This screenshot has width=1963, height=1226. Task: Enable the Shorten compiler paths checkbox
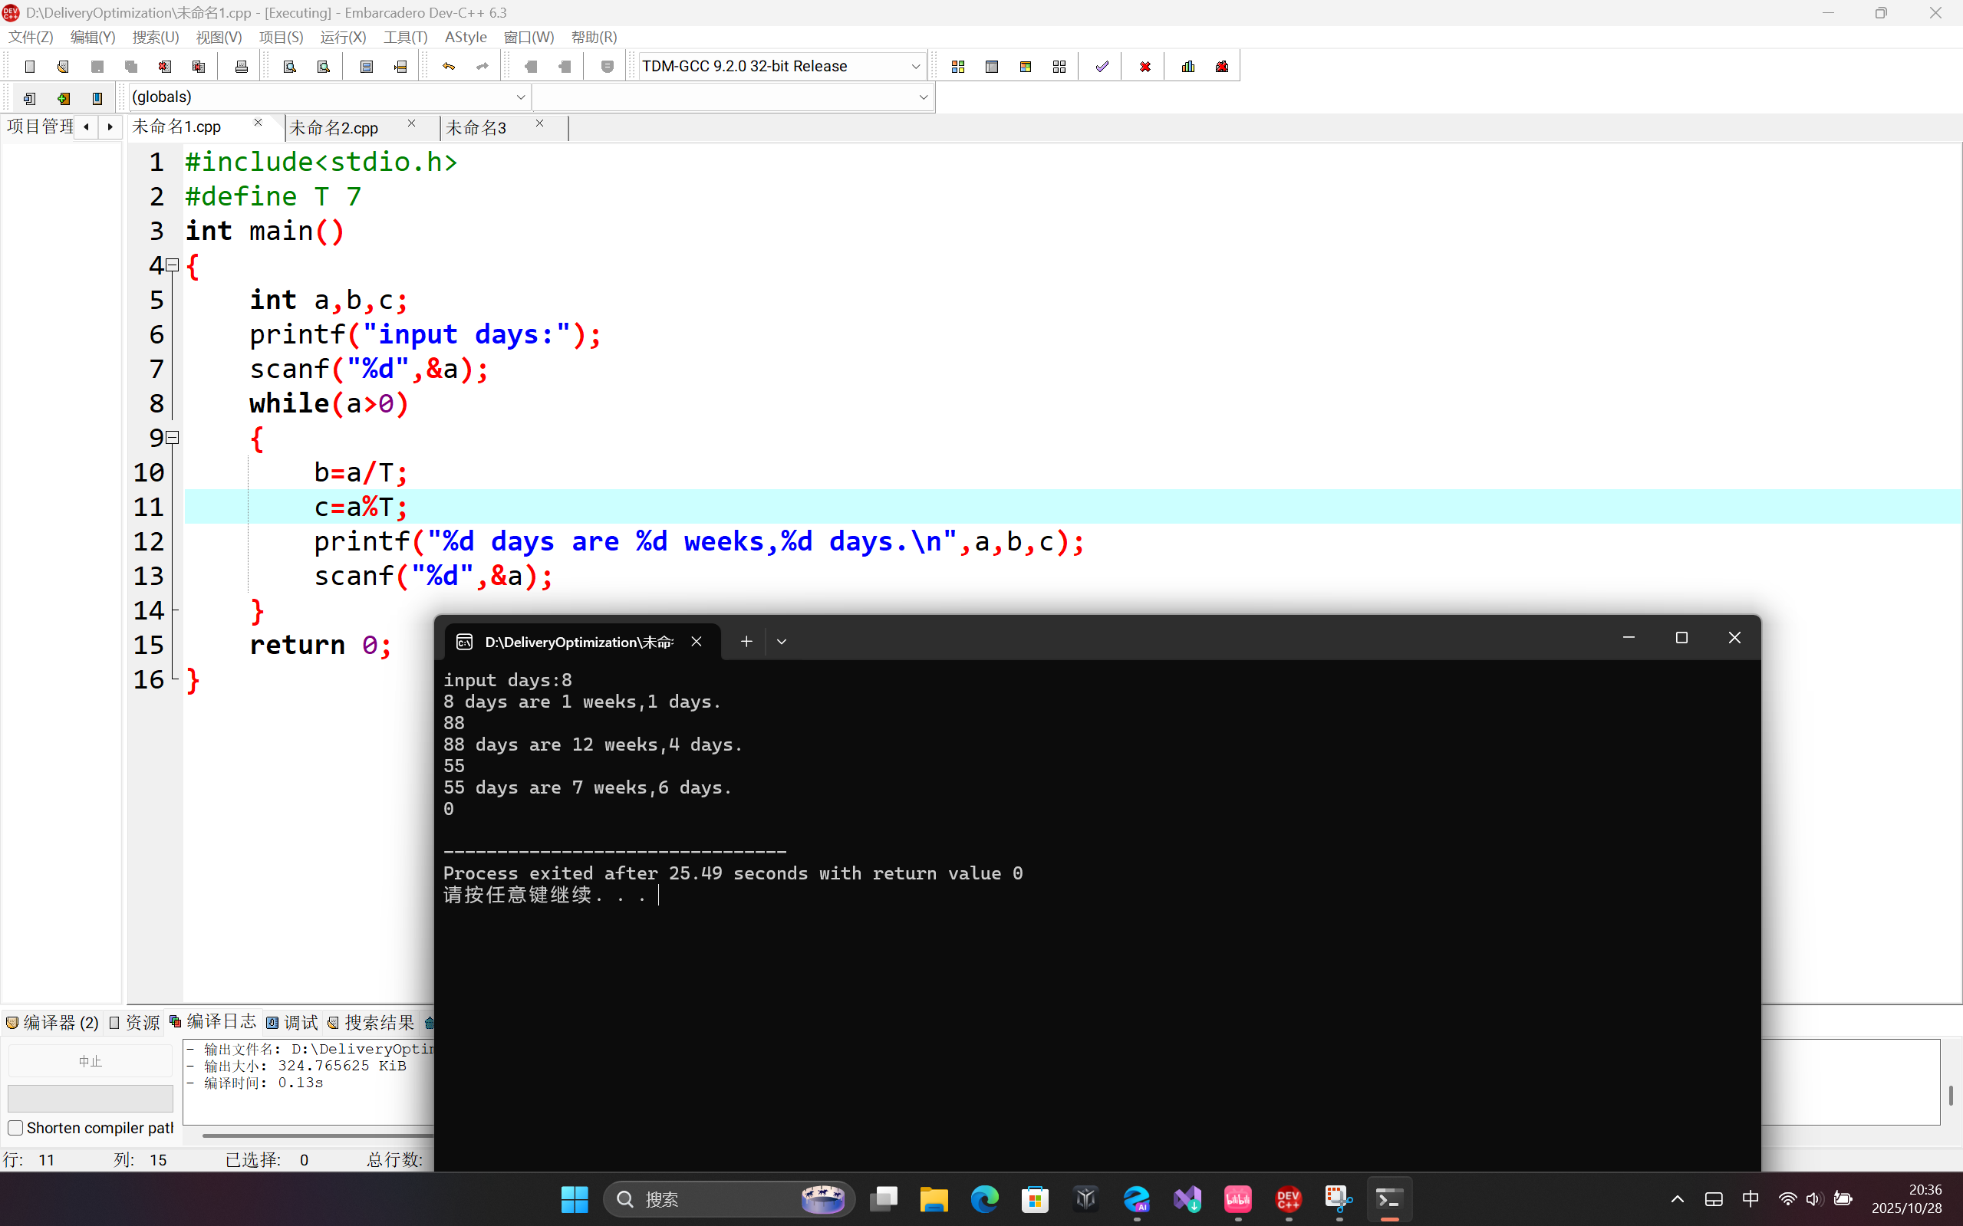15,1128
